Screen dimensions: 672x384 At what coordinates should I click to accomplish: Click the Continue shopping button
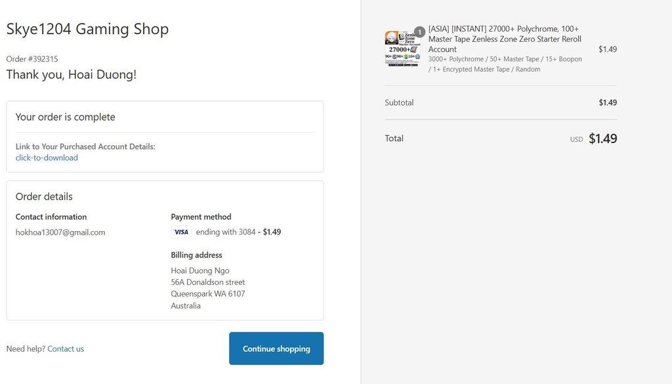[276, 349]
